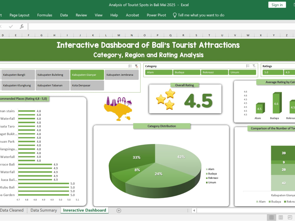Switch to Normal view in status bar

[x=271, y=217]
